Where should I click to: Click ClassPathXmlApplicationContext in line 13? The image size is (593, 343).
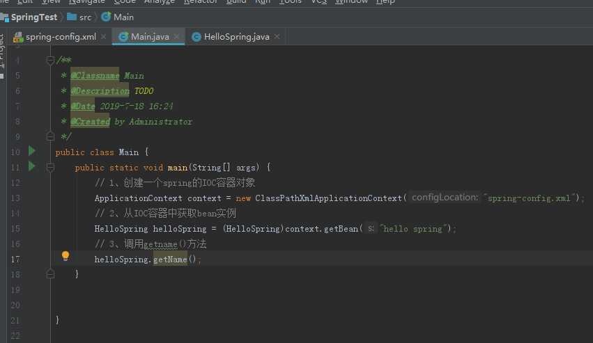[328, 198]
